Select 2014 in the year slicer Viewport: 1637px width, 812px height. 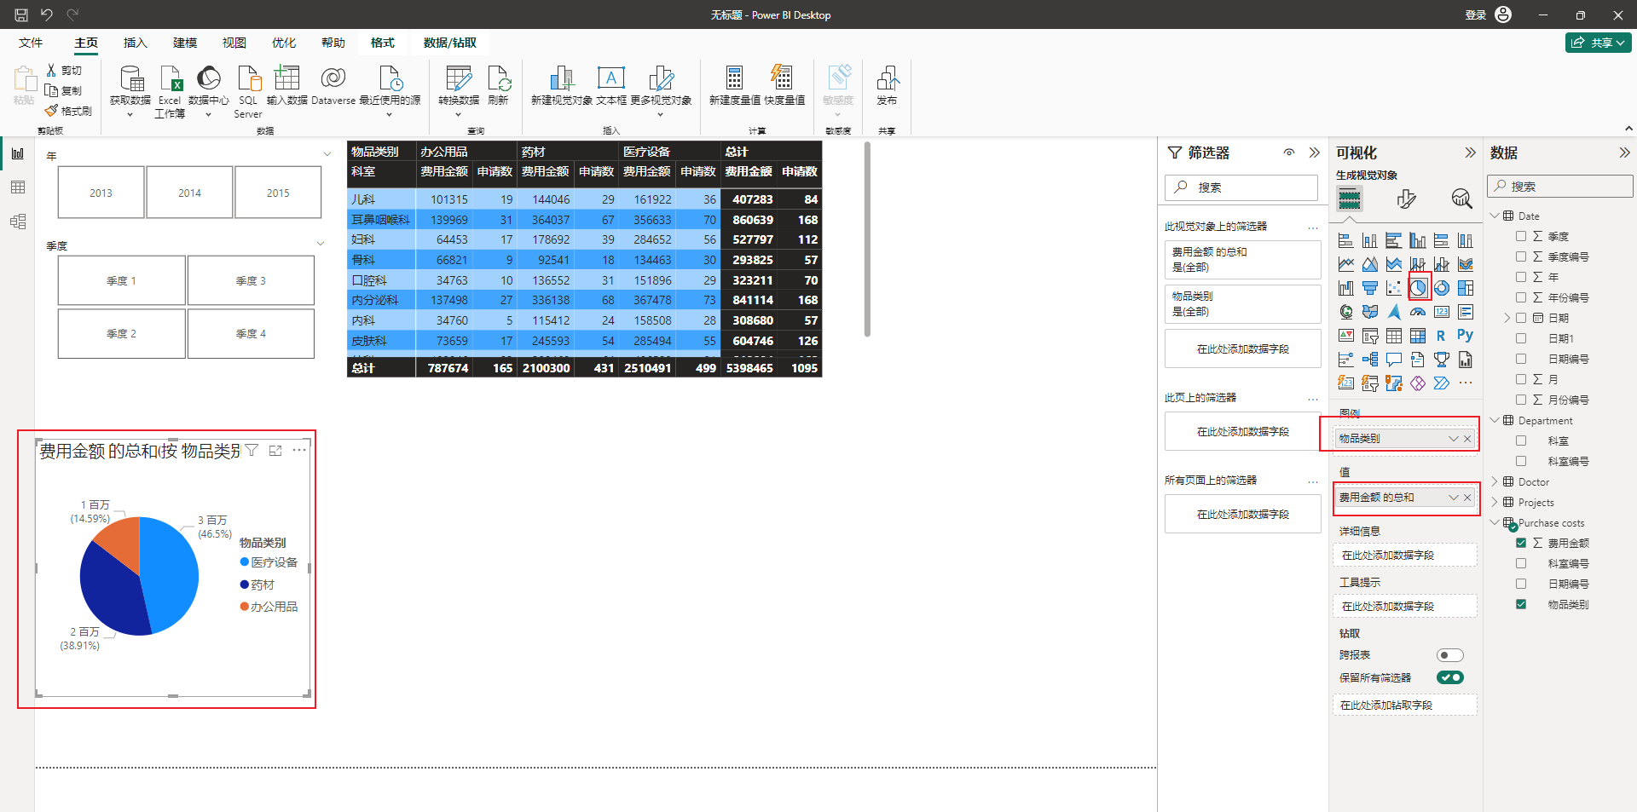point(189,193)
